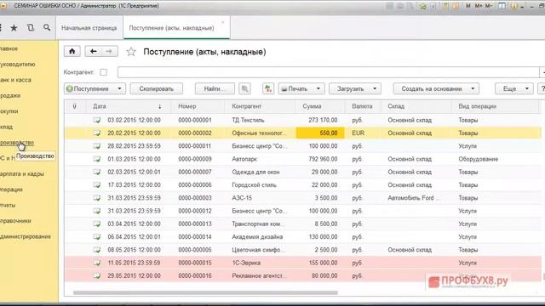This screenshot has width=545, height=306.
Task: Open the Руководителю section in the sidebar
Action: (18, 65)
